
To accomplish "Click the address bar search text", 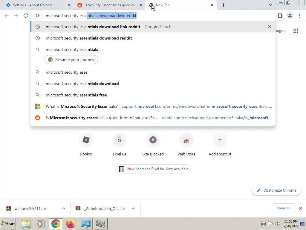I will click(x=91, y=16).
